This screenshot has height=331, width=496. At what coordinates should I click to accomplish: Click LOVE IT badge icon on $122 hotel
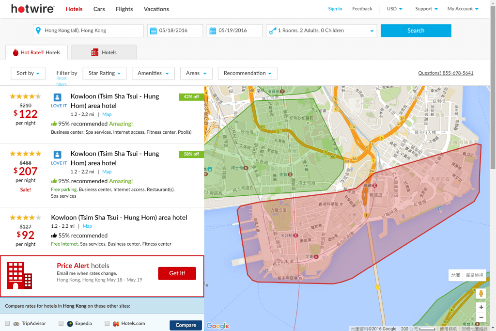[57, 97]
